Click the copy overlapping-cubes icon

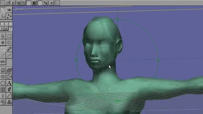19,3
